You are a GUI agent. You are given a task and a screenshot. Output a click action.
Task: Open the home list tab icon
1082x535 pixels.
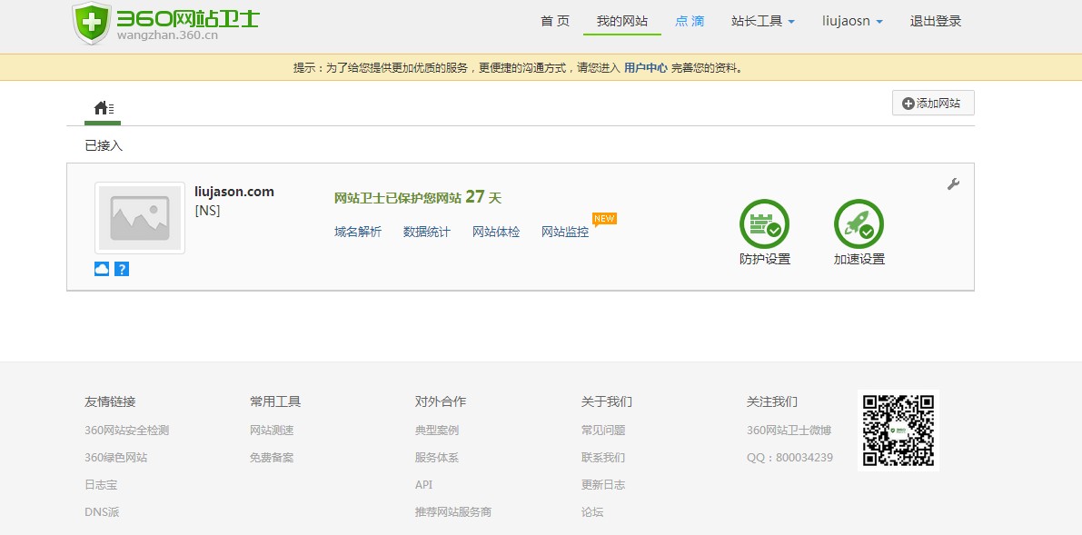(x=104, y=108)
